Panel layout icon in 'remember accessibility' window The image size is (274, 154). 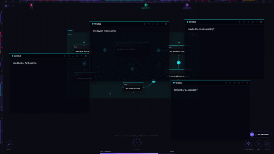[x=239, y=83]
